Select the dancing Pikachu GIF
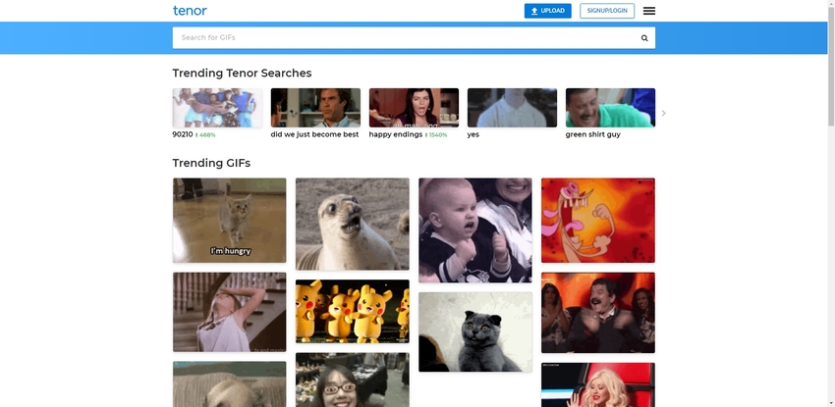835x407 pixels. click(x=352, y=311)
